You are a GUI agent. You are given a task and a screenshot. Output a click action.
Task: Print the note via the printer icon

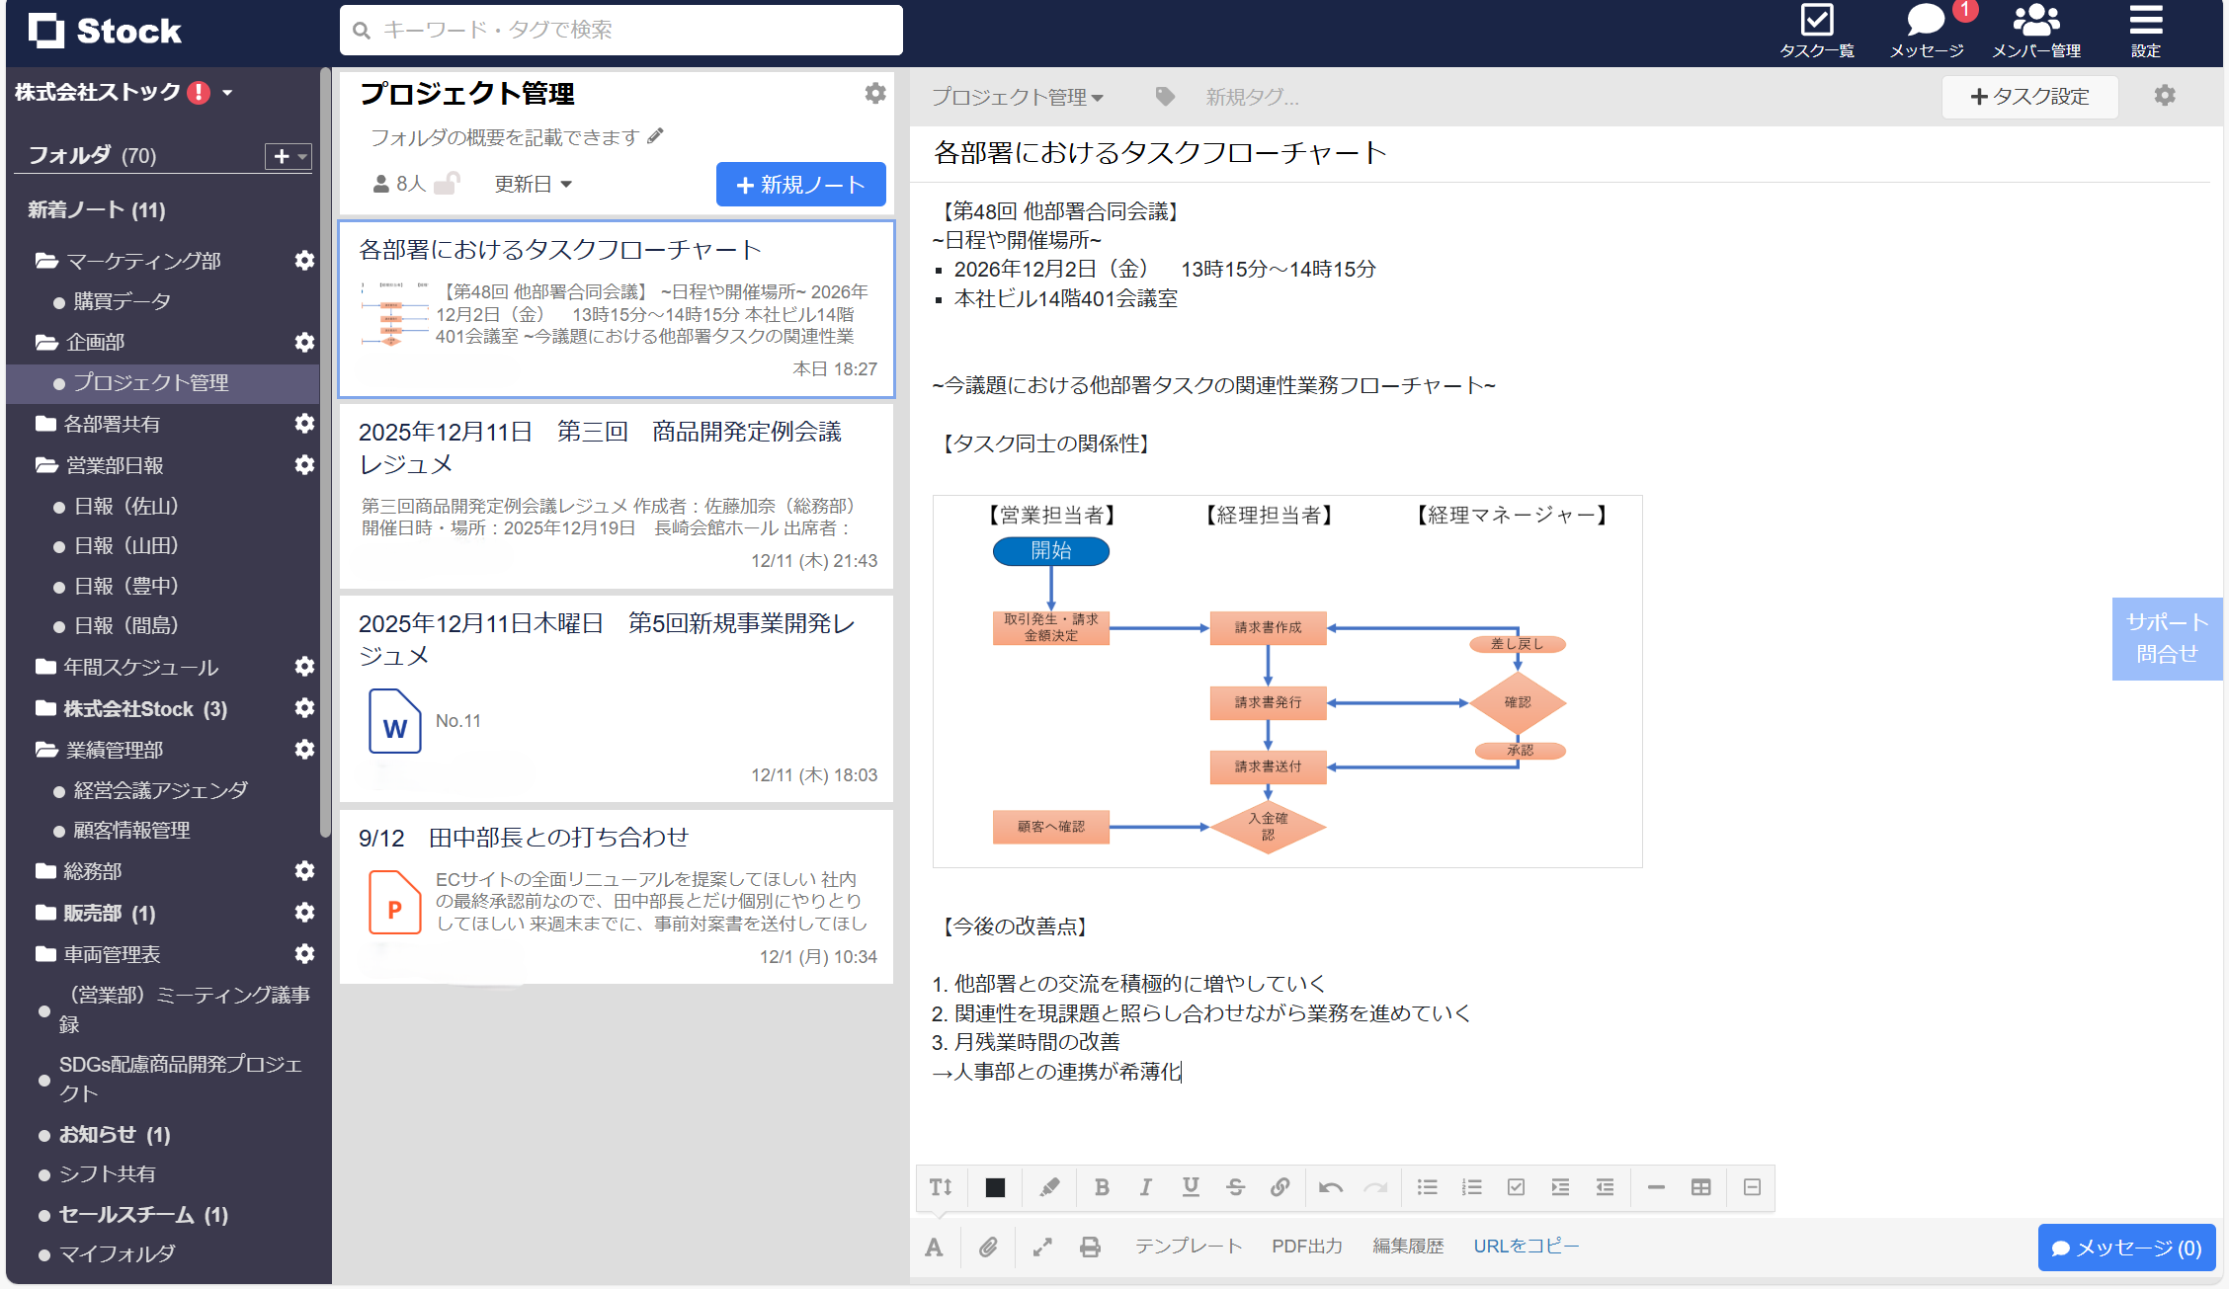pos(1090,1247)
